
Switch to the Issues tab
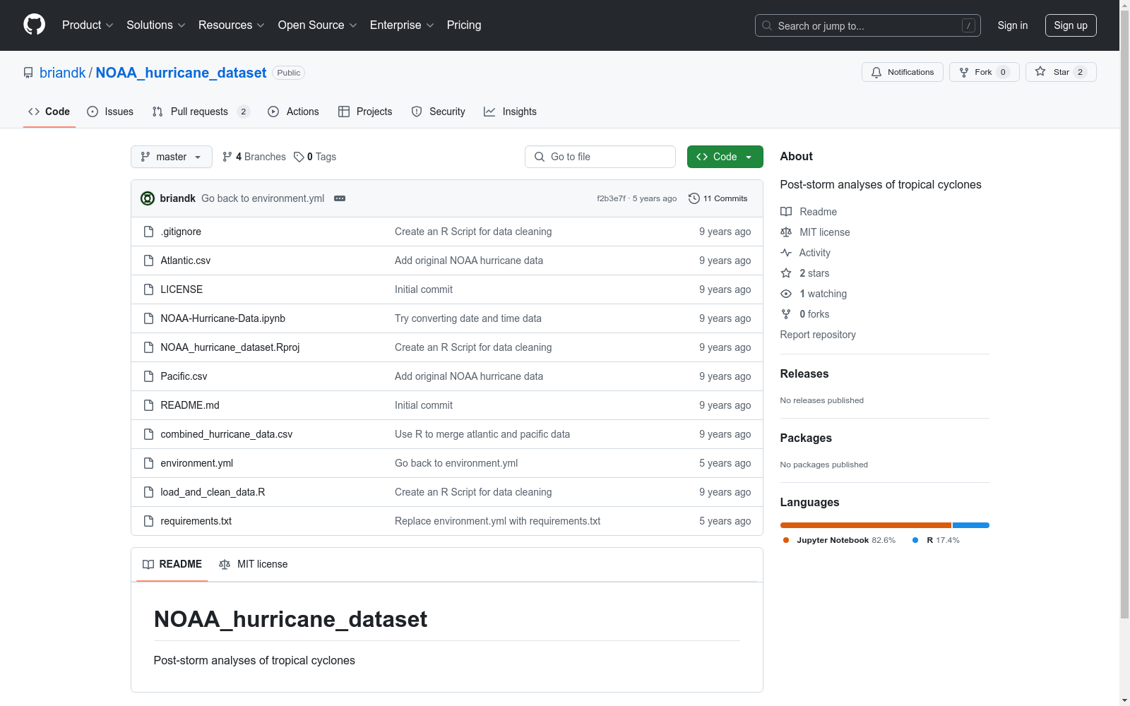coord(110,112)
